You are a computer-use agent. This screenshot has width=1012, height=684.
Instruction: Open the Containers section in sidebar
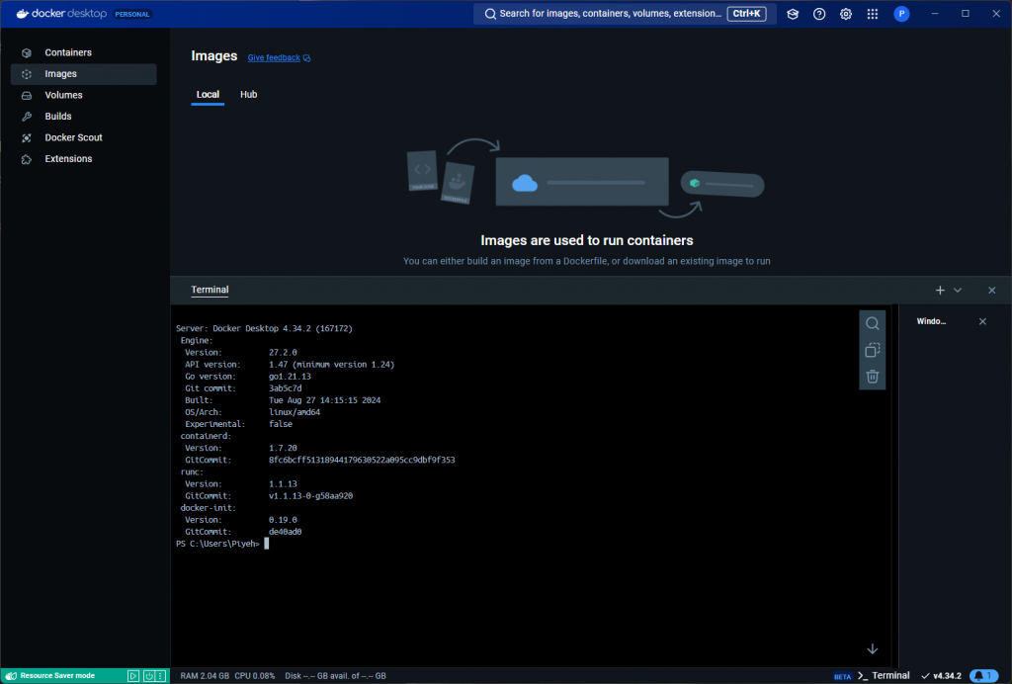point(84,52)
